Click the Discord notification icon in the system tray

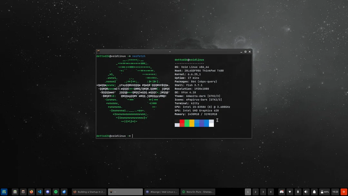point(282,192)
